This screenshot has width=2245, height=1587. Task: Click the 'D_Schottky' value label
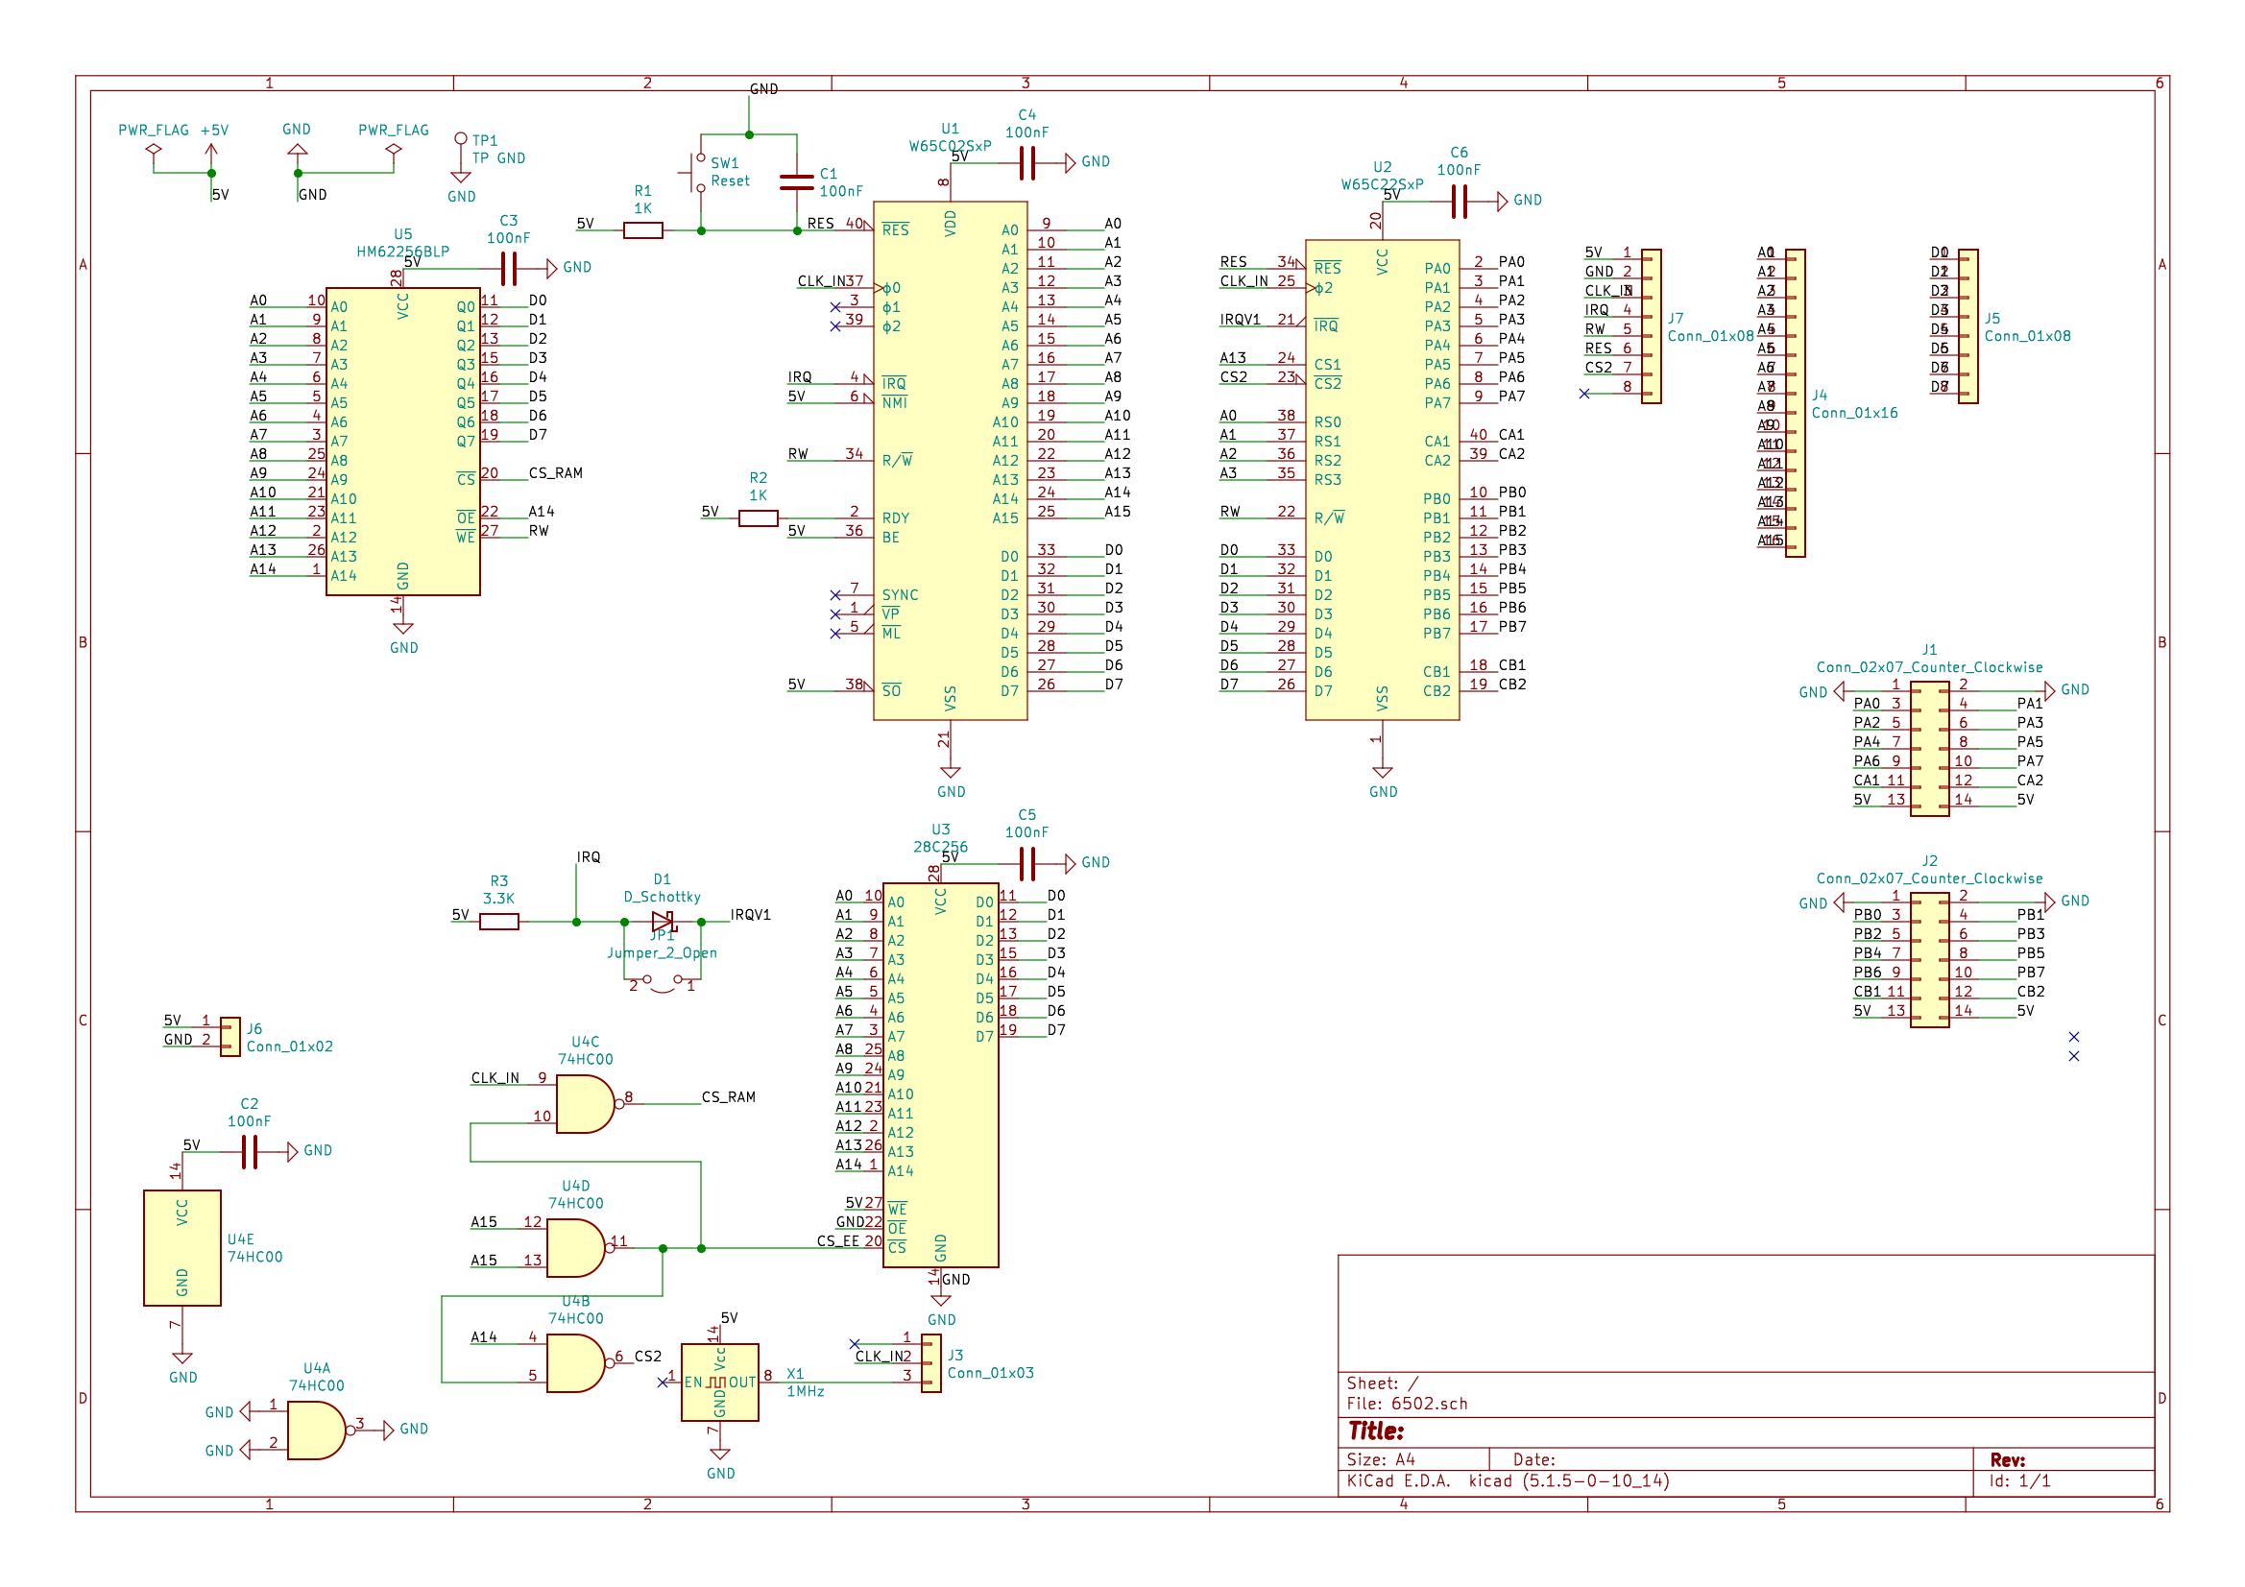point(662,897)
